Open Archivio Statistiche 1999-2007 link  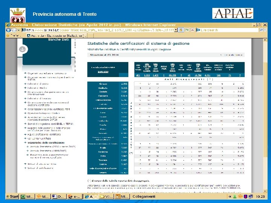(48, 151)
